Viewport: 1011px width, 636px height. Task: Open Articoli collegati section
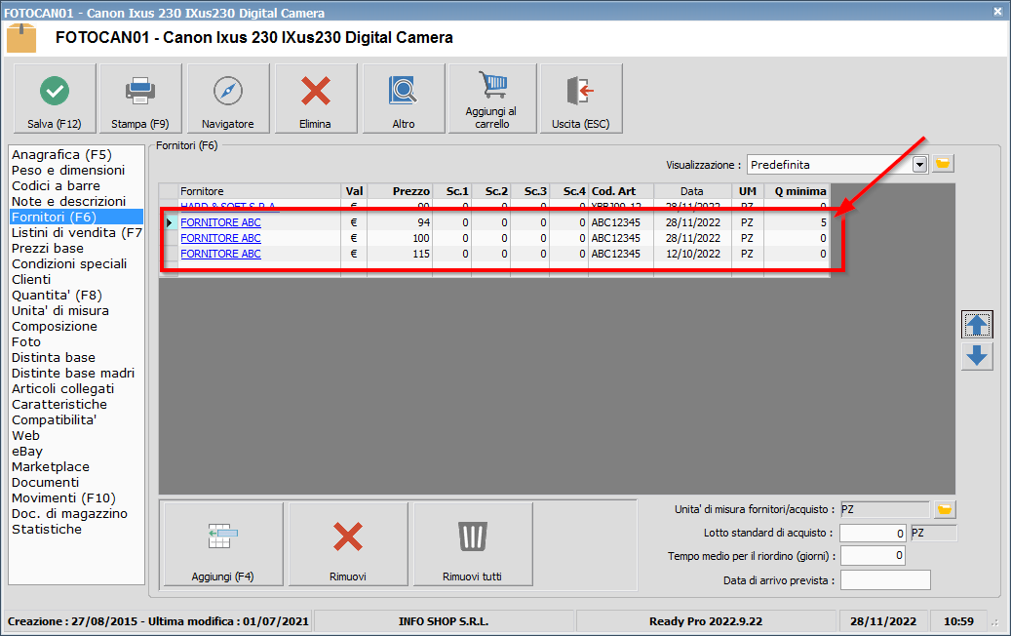pyautogui.click(x=62, y=389)
